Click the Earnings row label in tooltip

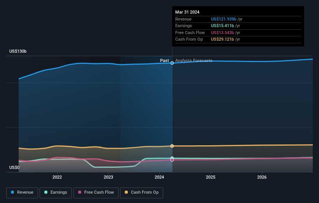(183, 26)
